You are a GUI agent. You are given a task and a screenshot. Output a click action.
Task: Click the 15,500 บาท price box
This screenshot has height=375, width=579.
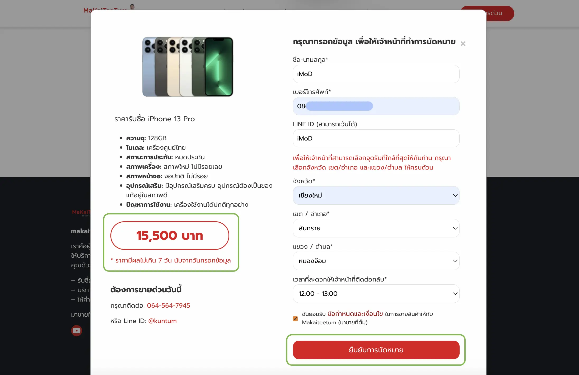(170, 236)
